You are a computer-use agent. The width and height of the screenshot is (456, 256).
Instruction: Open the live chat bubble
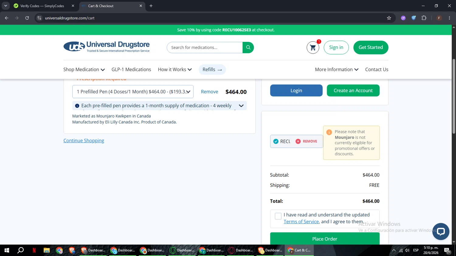pos(441,231)
